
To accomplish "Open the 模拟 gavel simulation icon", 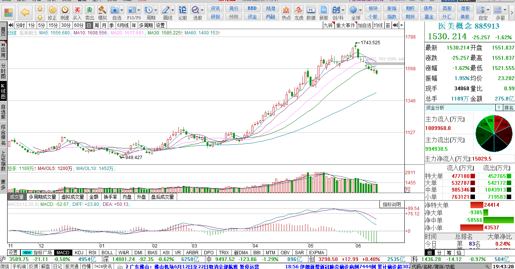I will (102, 12).
